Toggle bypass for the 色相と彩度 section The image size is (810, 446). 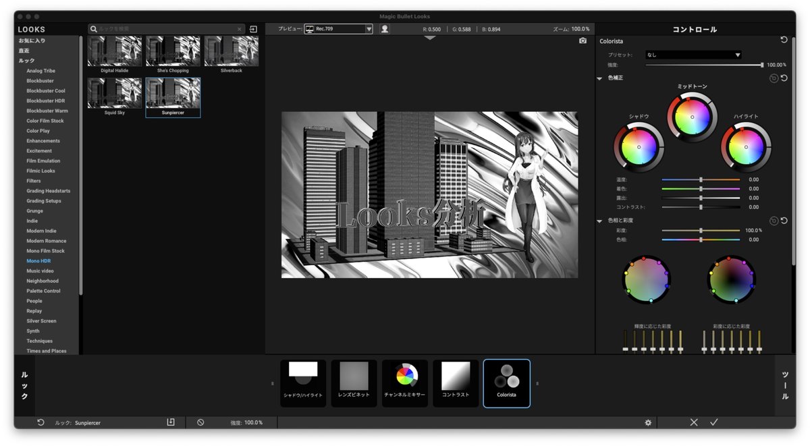click(x=774, y=221)
